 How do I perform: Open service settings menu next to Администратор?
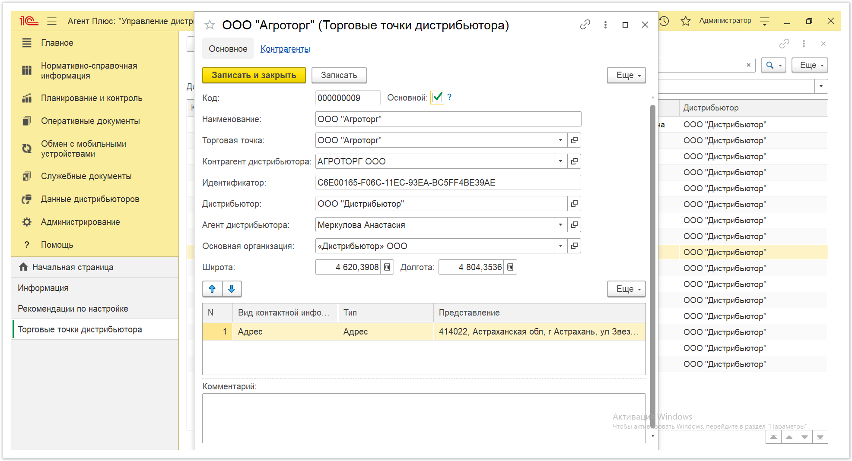[x=765, y=21]
